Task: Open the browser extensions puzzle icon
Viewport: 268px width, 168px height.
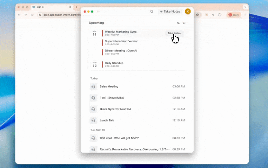Action: coord(220,15)
